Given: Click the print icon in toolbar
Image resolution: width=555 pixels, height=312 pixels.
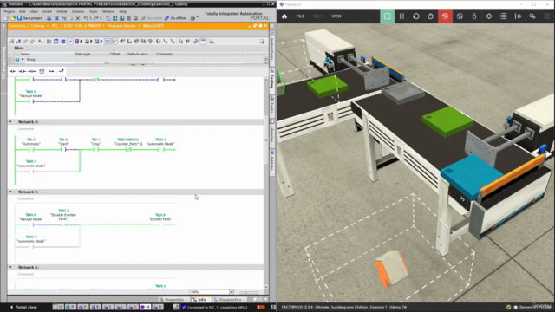Looking at the screenshot, I should [49, 18].
